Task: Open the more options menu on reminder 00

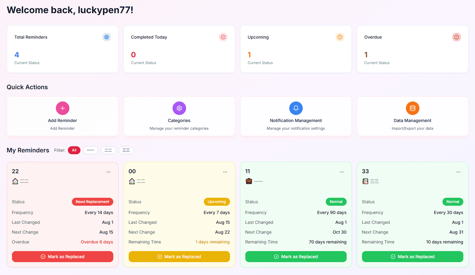Action: pos(225,172)
